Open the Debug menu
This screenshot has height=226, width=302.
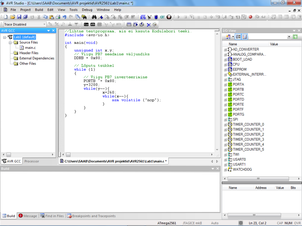point(87,10)
